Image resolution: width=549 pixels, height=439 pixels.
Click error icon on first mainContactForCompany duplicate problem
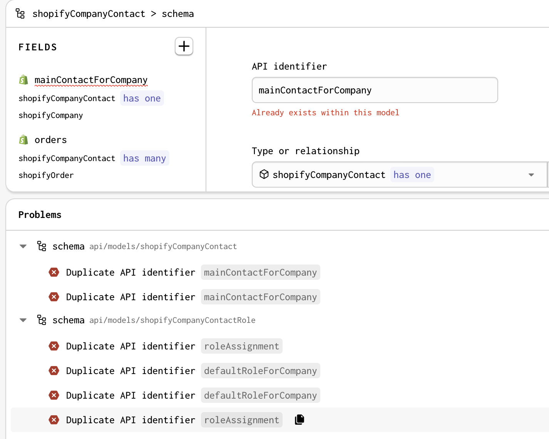(54, 272)
